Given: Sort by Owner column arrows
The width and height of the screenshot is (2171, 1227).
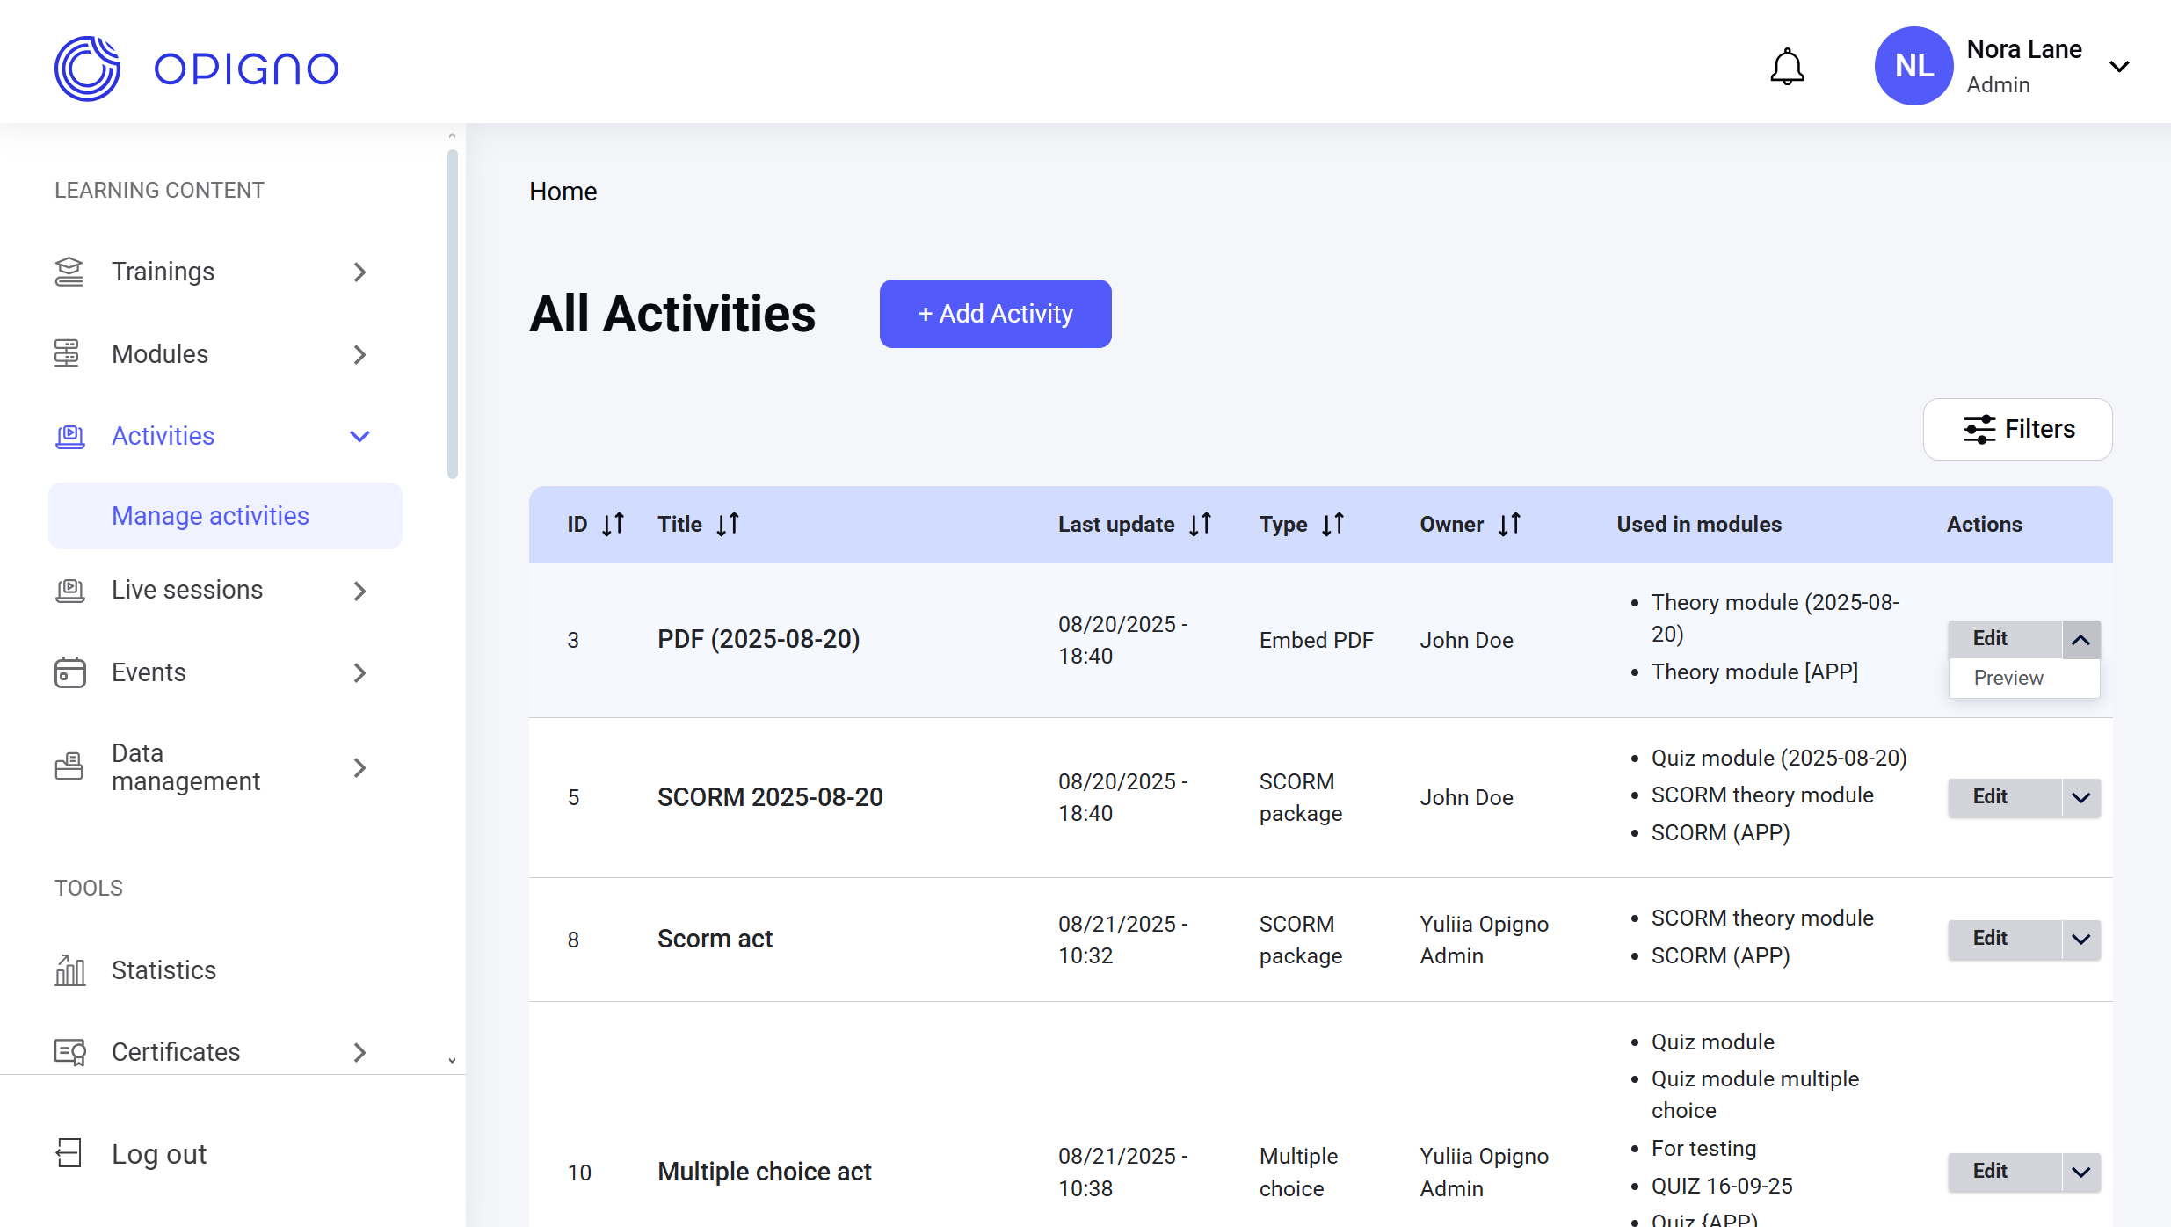Looking at the screenshot, I should coord(1509,525).
